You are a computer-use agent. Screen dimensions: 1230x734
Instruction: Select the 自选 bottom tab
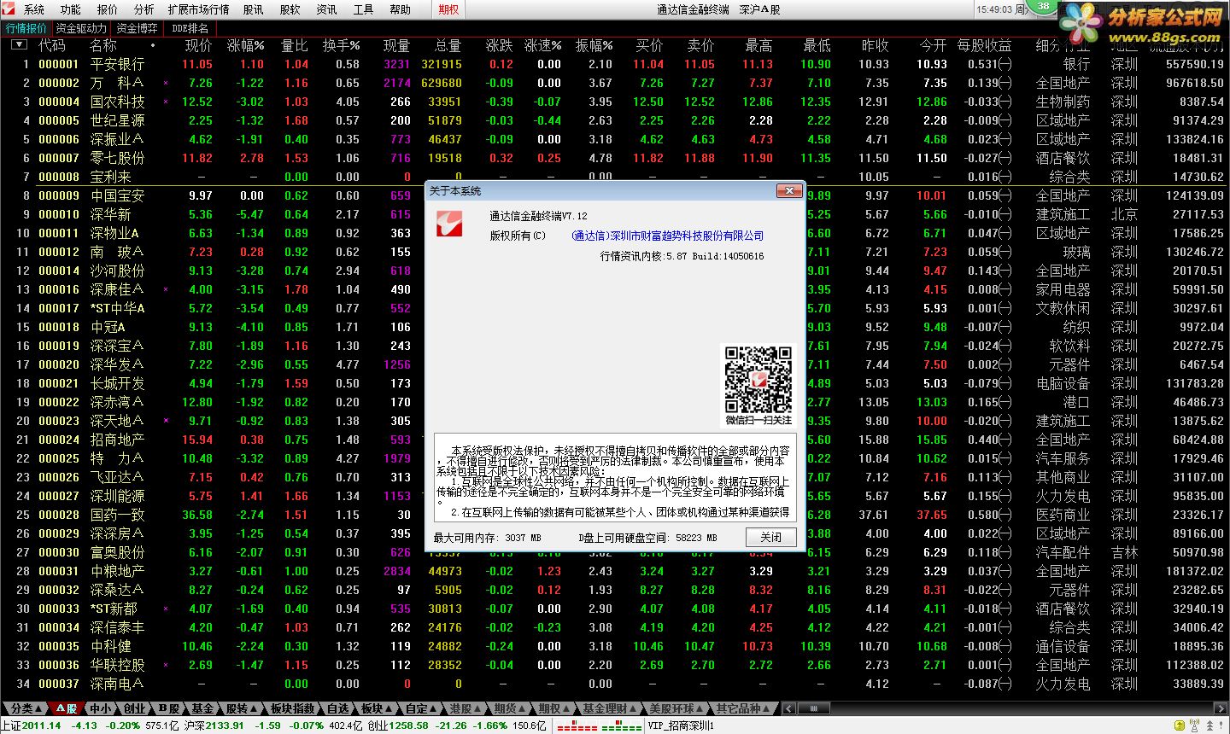click(338, 708)
